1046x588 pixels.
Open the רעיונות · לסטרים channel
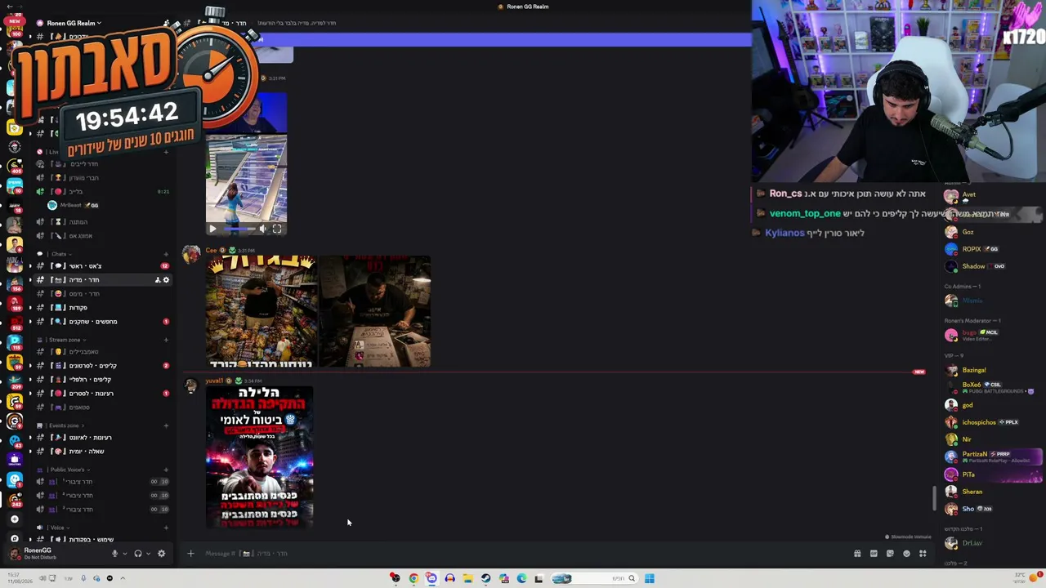(103, 394)
